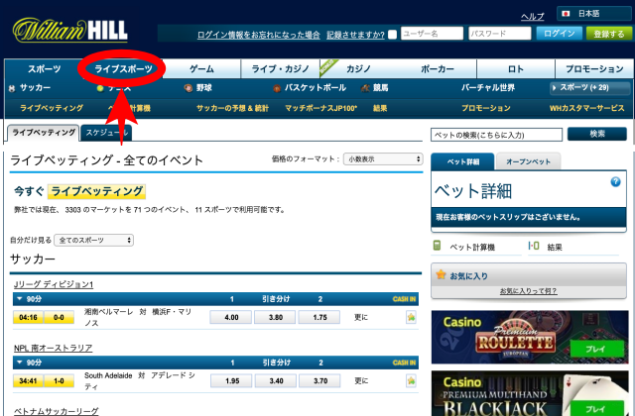
Task: Collapse the J-League 90分 market header
Action: point(19,297)
